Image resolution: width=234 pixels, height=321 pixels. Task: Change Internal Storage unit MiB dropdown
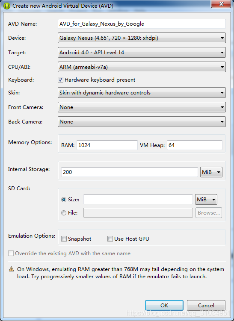211,172
